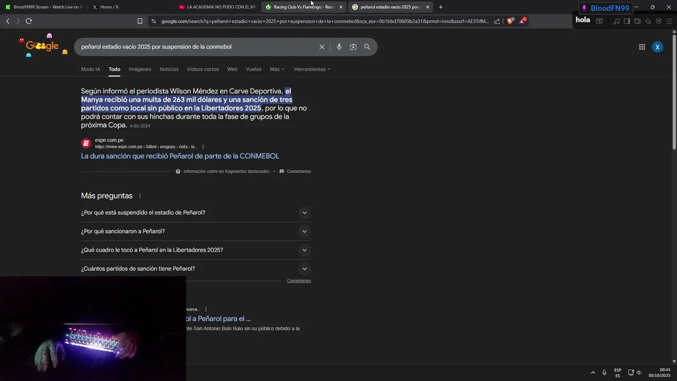Submit query with the magnifier search icon
This screenshot has width=677, height=381.
point(367,47)
